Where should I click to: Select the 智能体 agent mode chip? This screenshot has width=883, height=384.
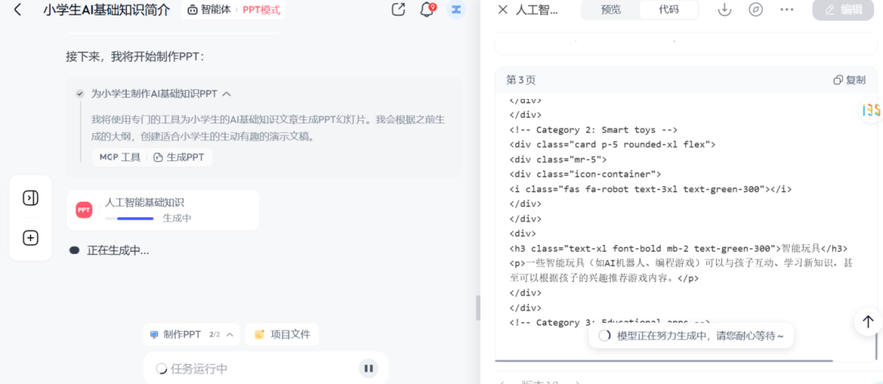coord(209,10)
